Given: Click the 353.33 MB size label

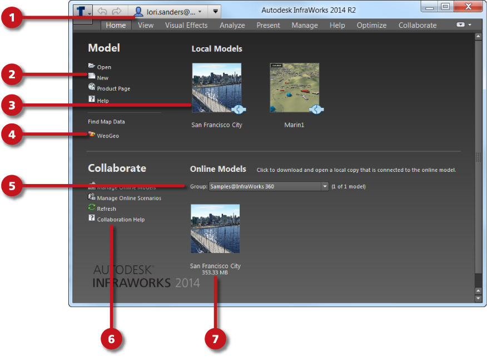Looking at the screenshot, I should coord(215,272).
